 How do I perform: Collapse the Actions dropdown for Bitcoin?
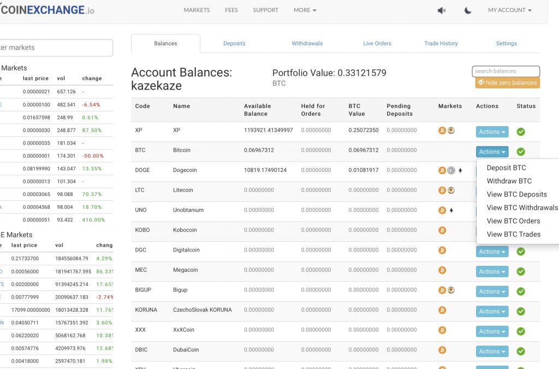click(492, 152)
